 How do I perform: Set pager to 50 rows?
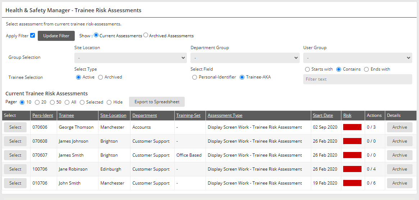pyautogui.click(x=52, y=102)
